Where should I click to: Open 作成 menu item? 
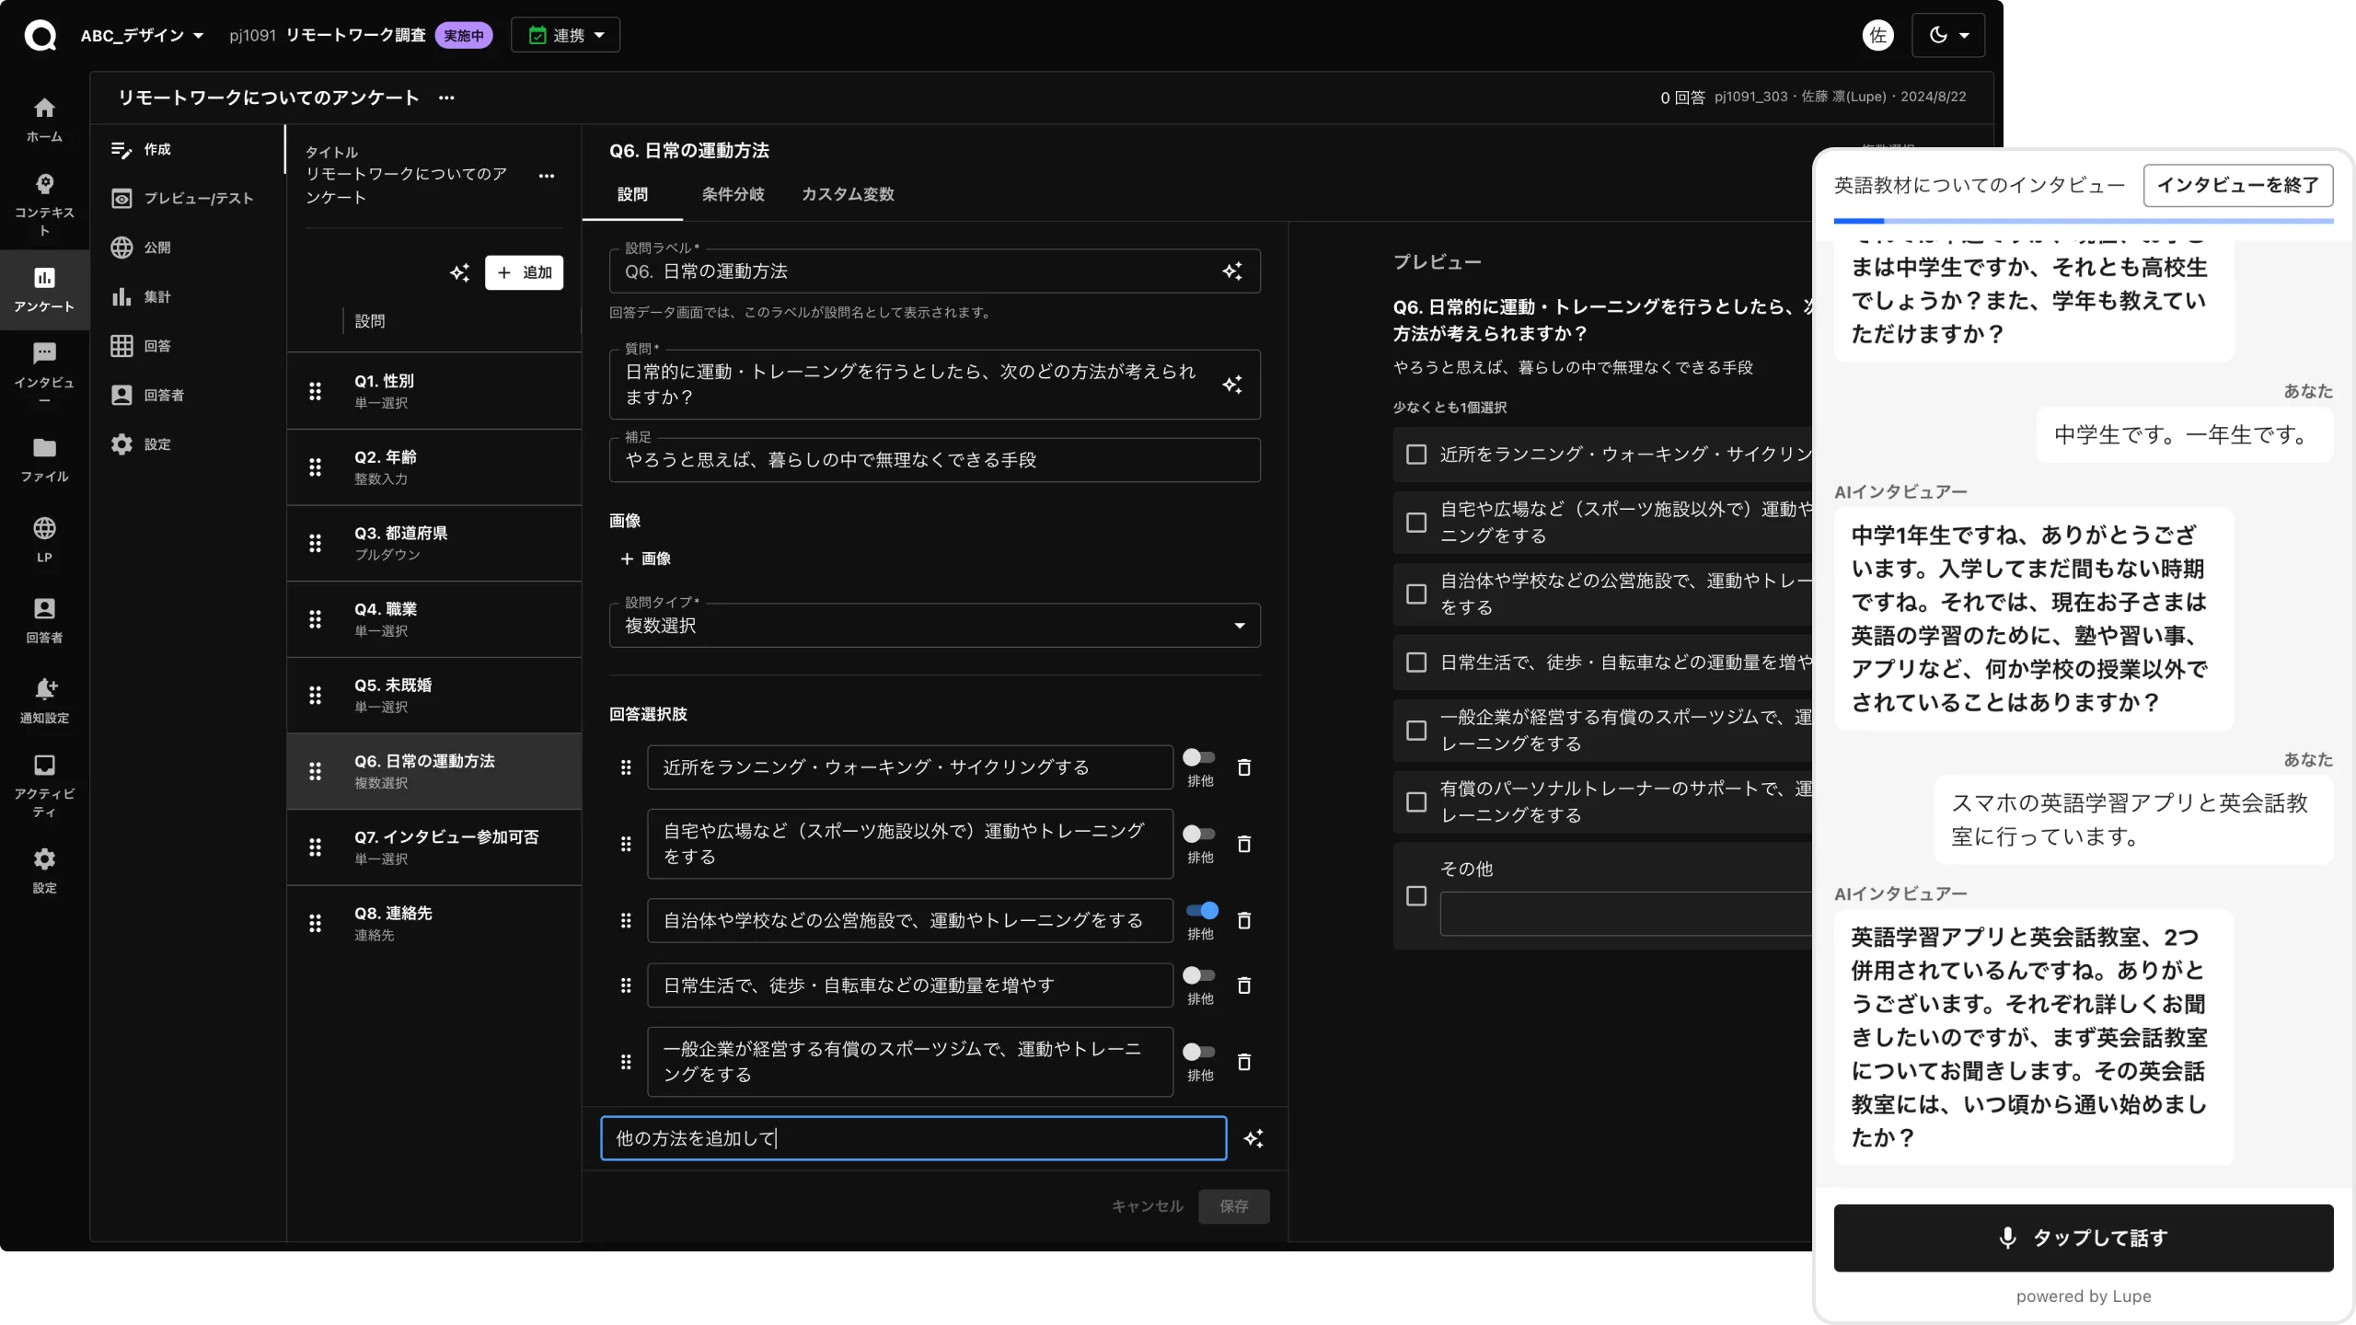pos(191,149)
